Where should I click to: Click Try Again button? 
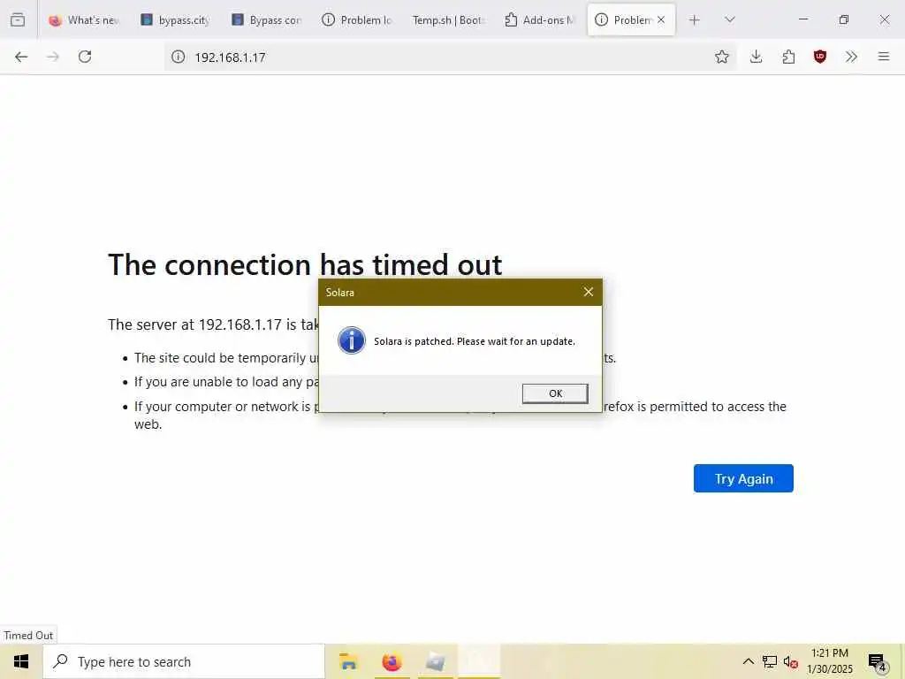tap(743, 478)
